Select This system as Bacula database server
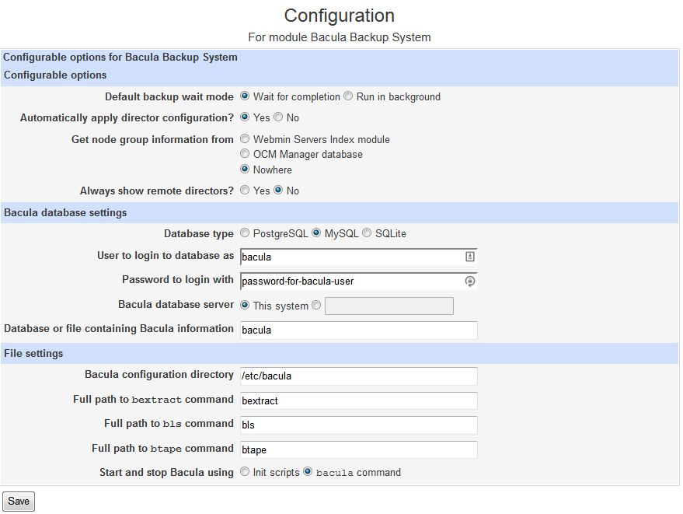 point(245,305)
